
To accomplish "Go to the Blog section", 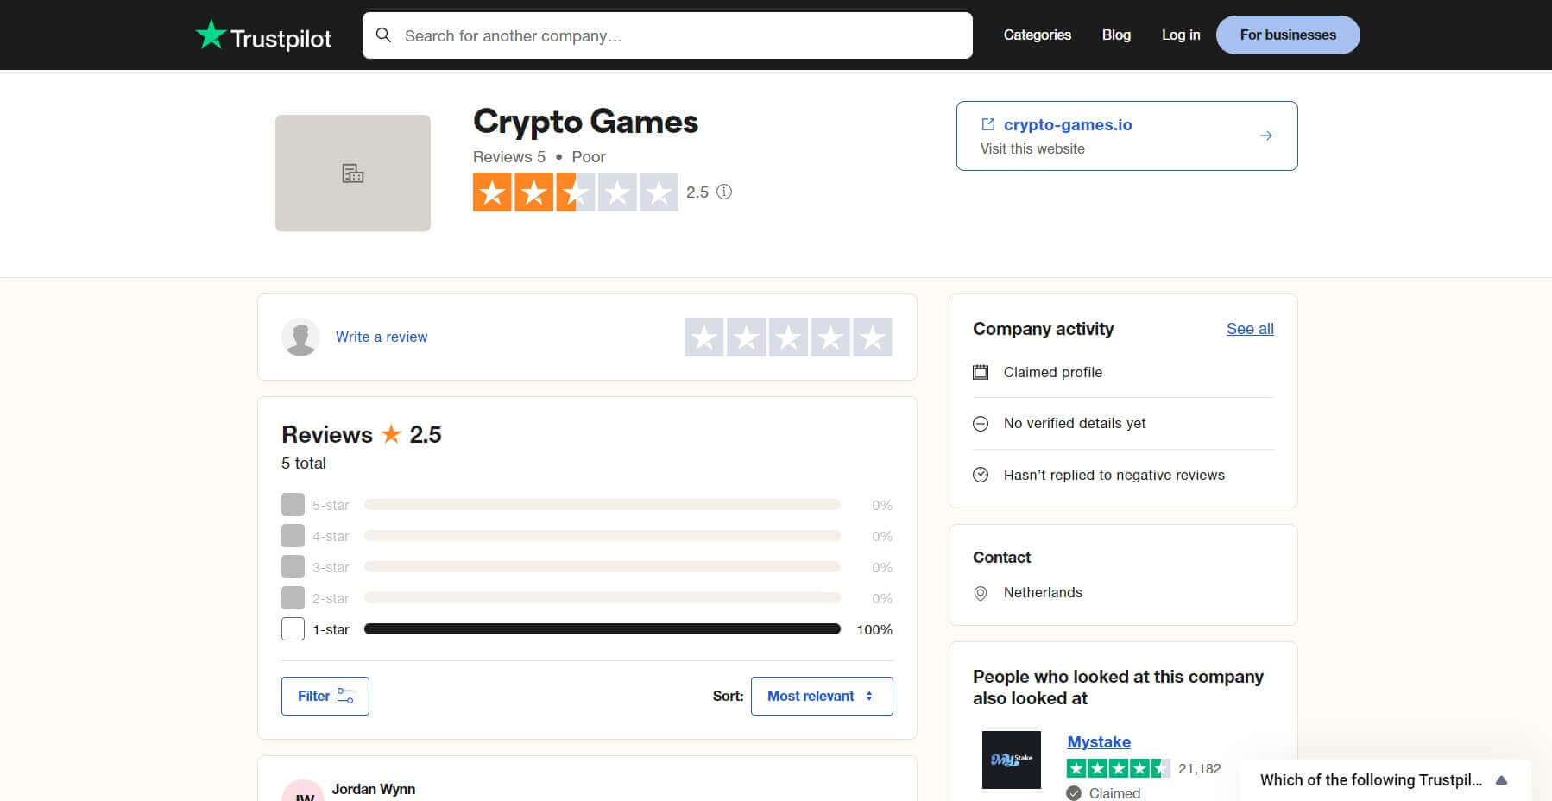I will [1116, 35].
